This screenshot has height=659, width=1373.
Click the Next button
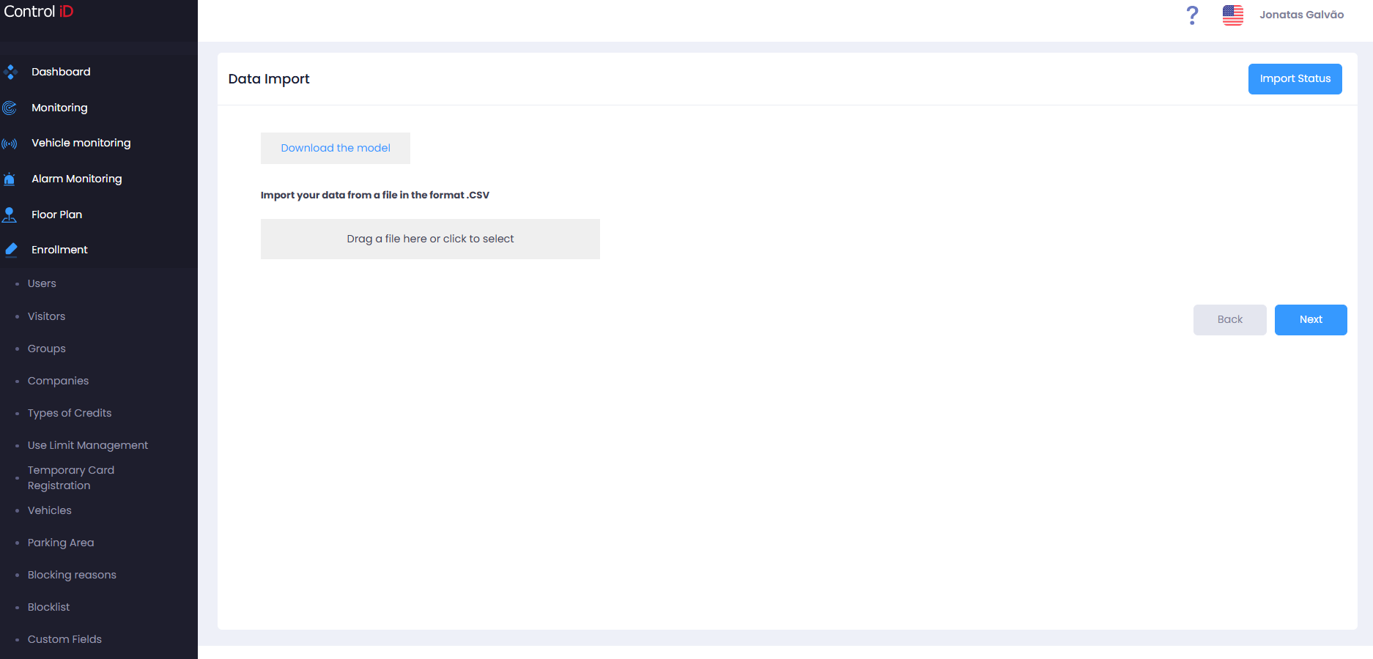[1311, 320]
